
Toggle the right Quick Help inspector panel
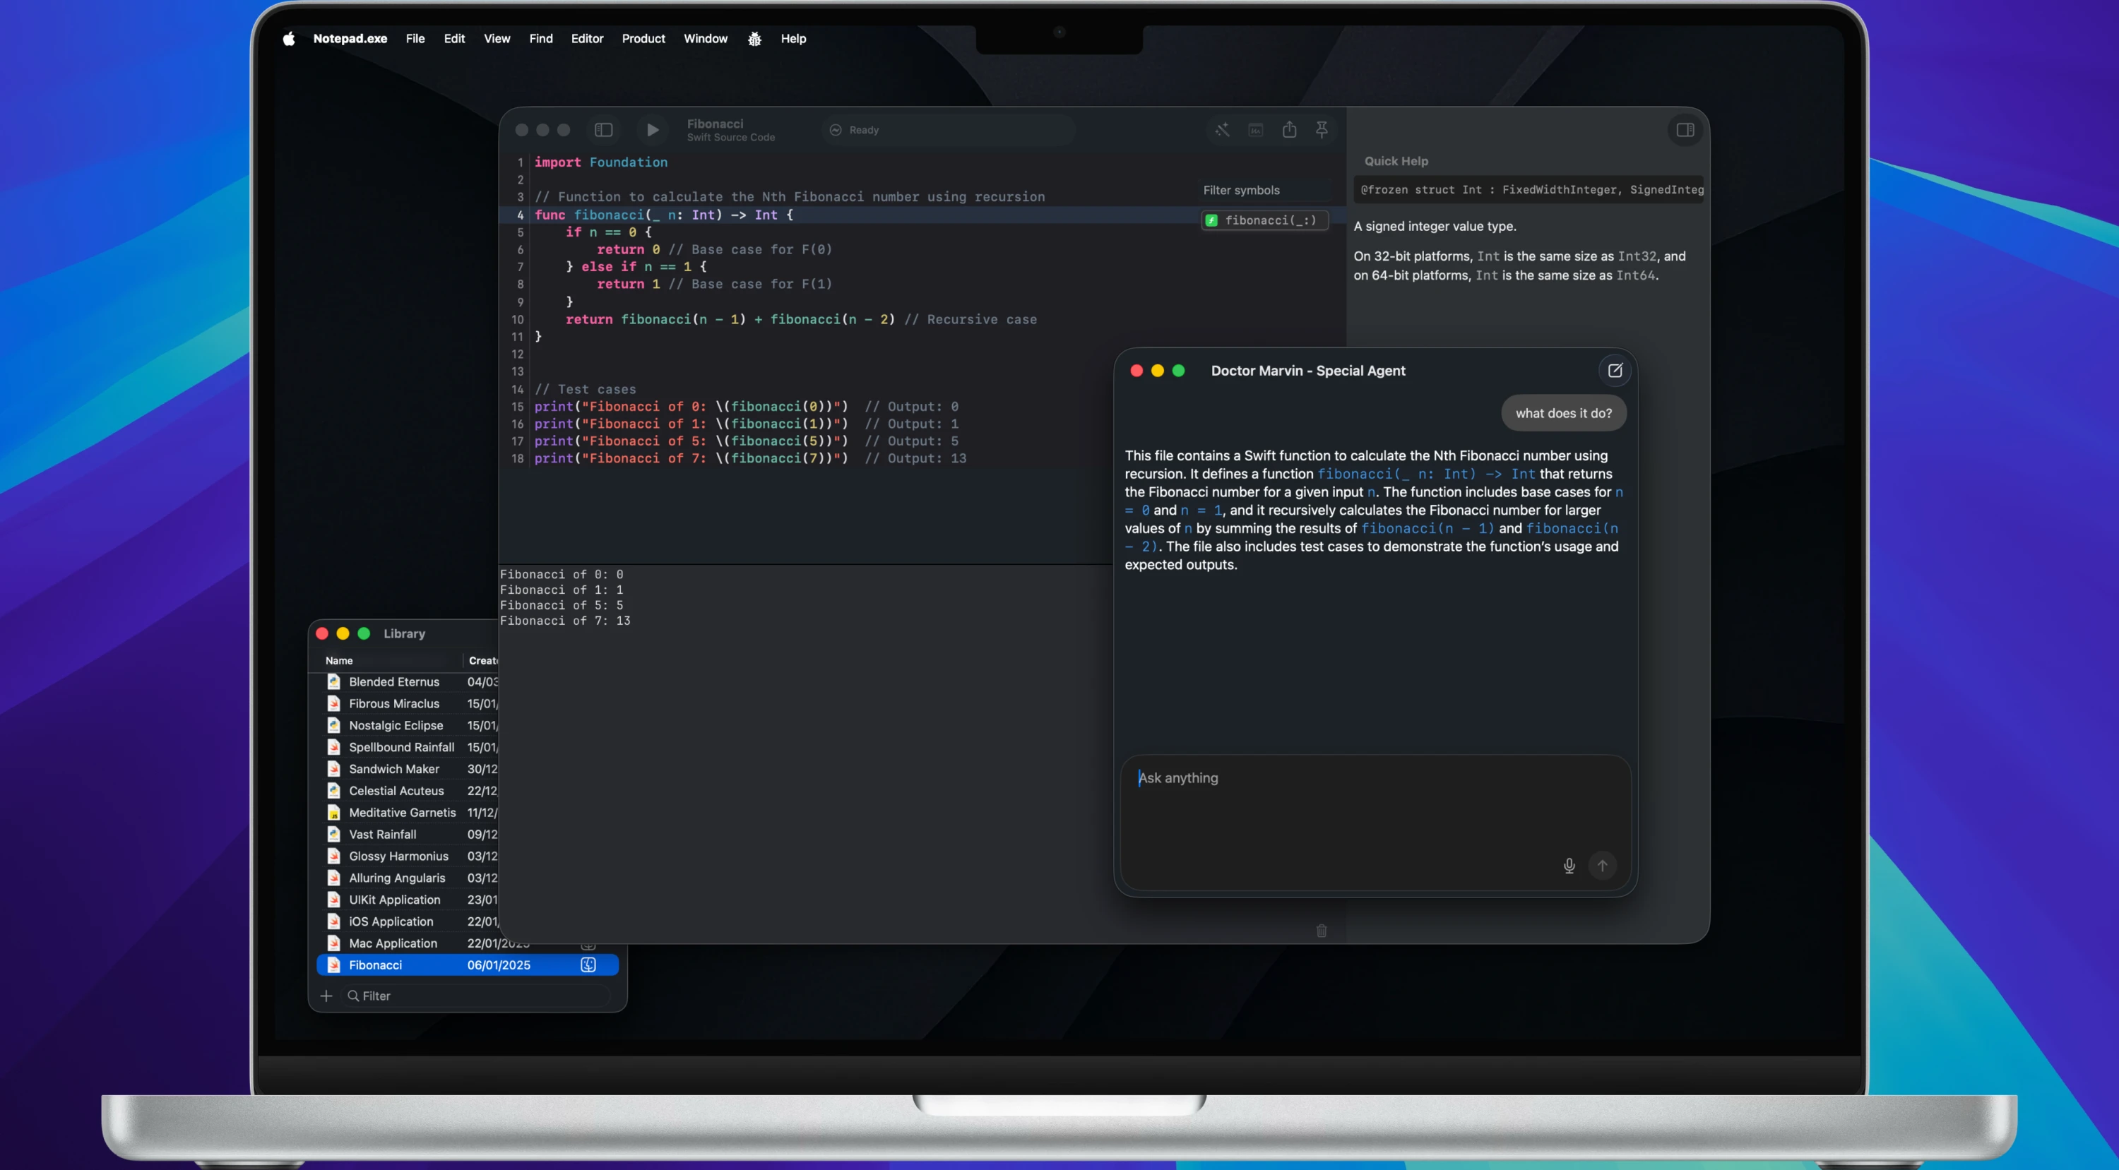click(1685, 130)
